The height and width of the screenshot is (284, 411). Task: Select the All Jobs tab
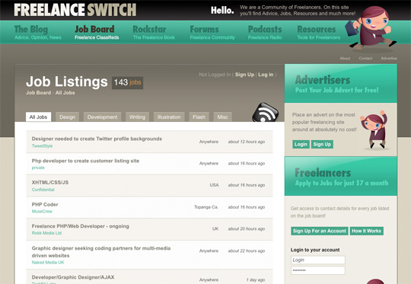(38, 117)
